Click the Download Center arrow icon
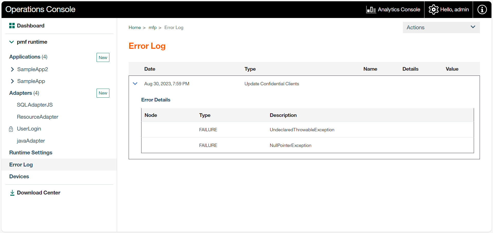 click(12, 193)
